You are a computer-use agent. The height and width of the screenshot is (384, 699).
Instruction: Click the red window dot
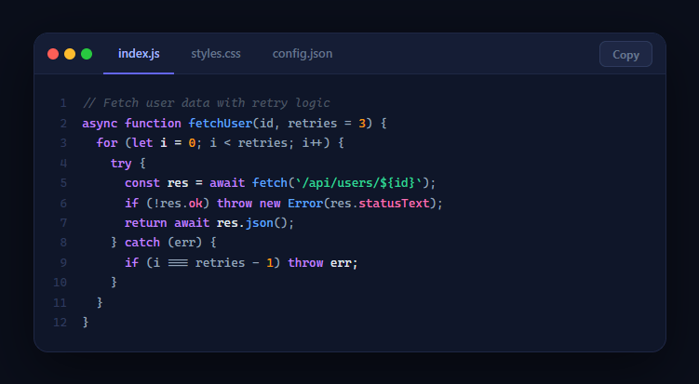point(53,54)
